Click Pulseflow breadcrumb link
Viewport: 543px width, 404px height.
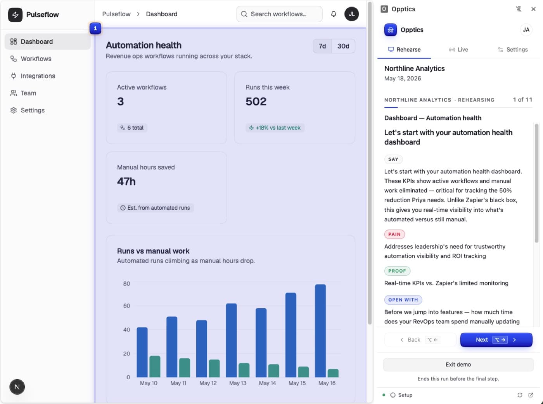click(116, 14)
